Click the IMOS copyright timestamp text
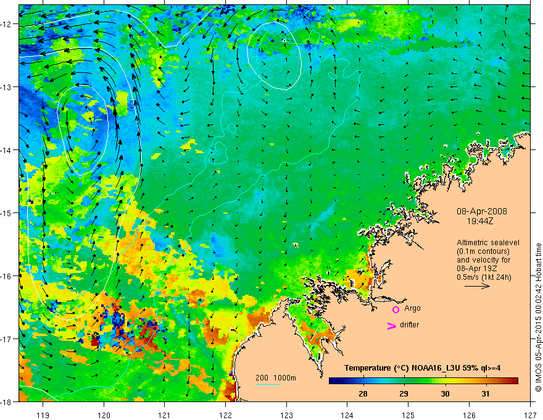Image resolution: width=543 pixels, height=420 pixels. (538, 317)
